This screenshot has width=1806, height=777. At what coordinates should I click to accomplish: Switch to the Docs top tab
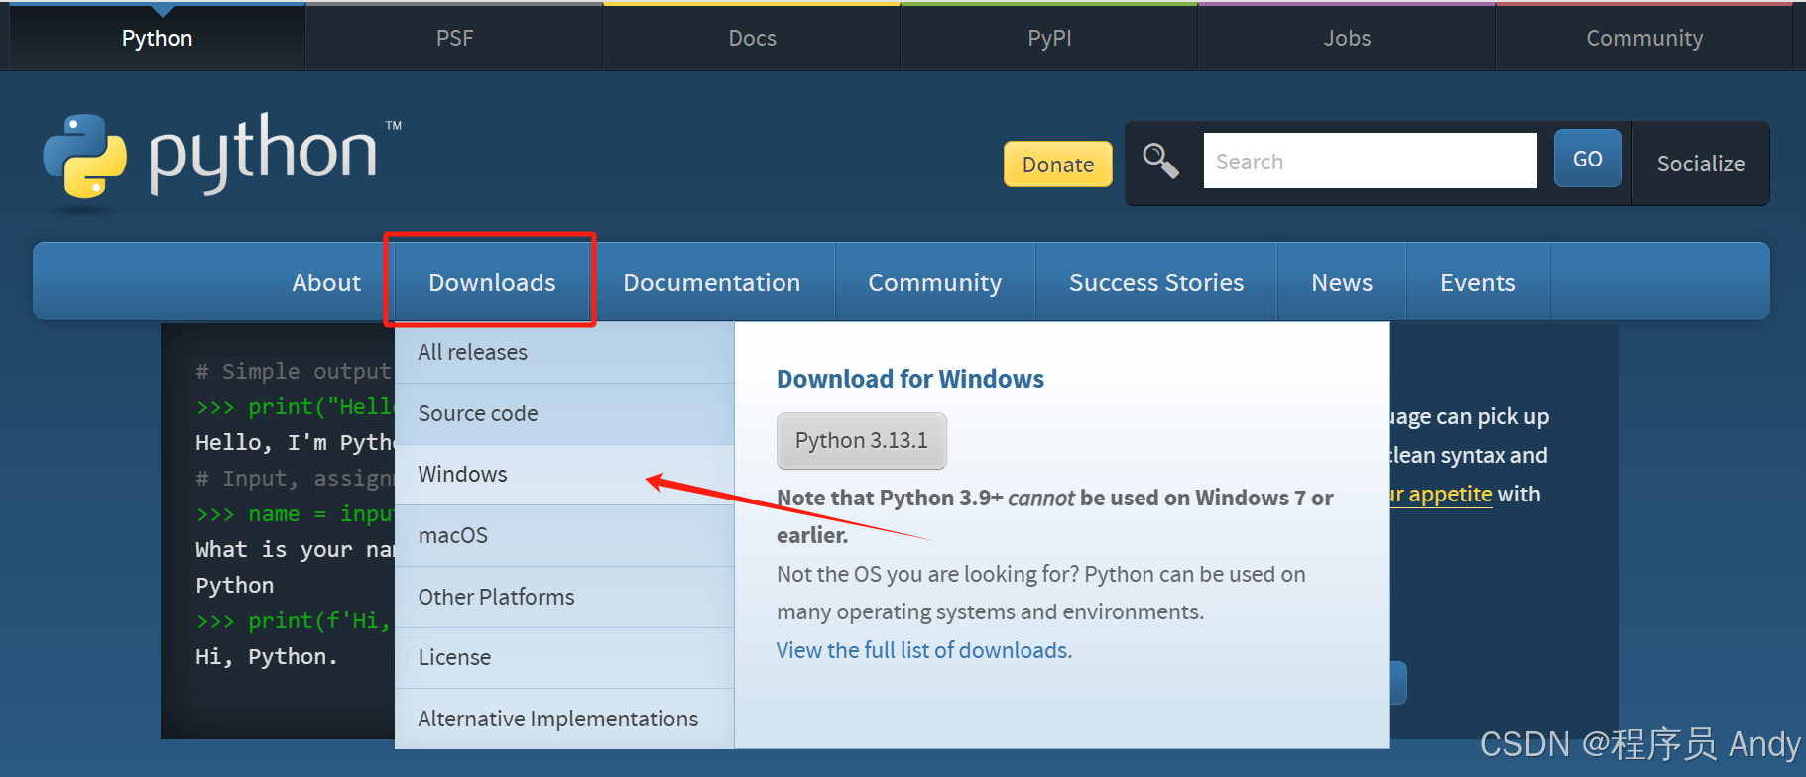[x=753, y=38]
